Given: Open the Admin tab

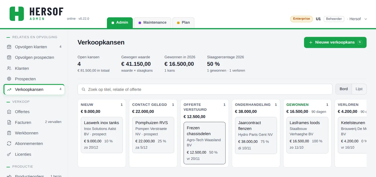Looking at the screenshot, I should (120, 22).
